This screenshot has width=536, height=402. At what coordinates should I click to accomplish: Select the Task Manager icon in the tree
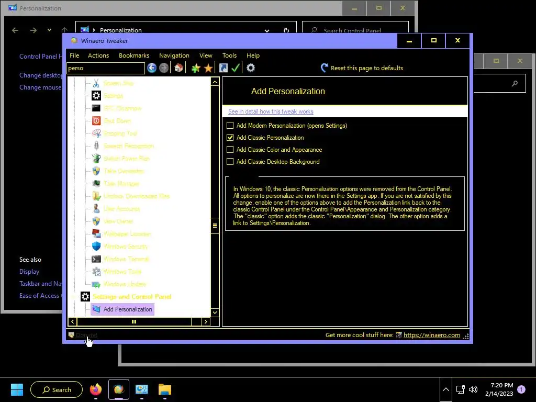[96, 184]
